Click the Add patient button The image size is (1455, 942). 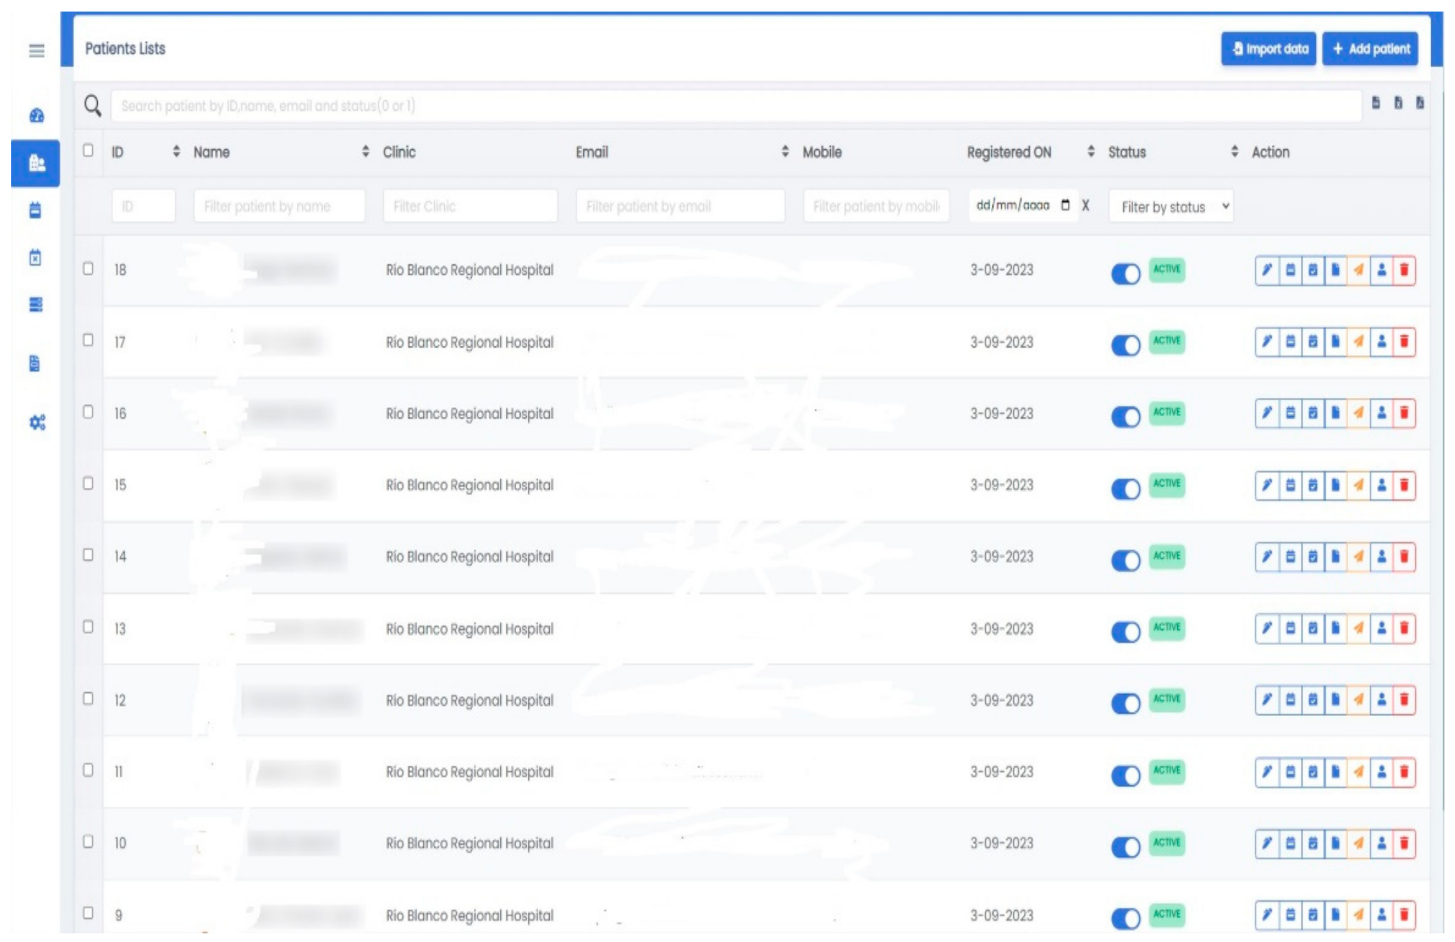coord(1370,49)
